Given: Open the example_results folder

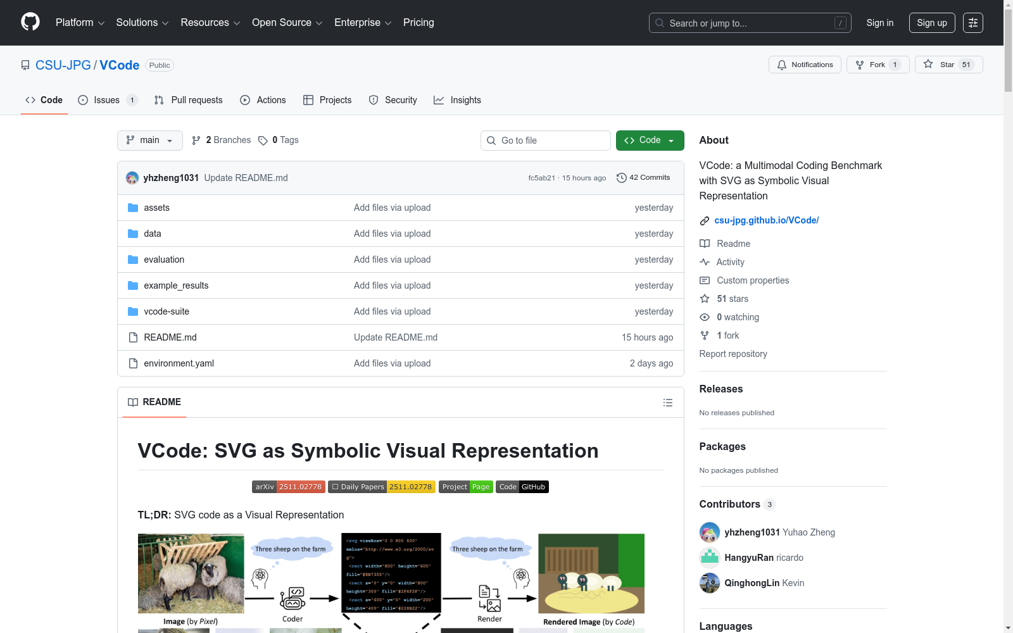Looking at the screenshot, I should [176, 285].
